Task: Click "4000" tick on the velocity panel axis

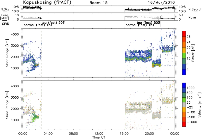Action: [x=15, y=86]
